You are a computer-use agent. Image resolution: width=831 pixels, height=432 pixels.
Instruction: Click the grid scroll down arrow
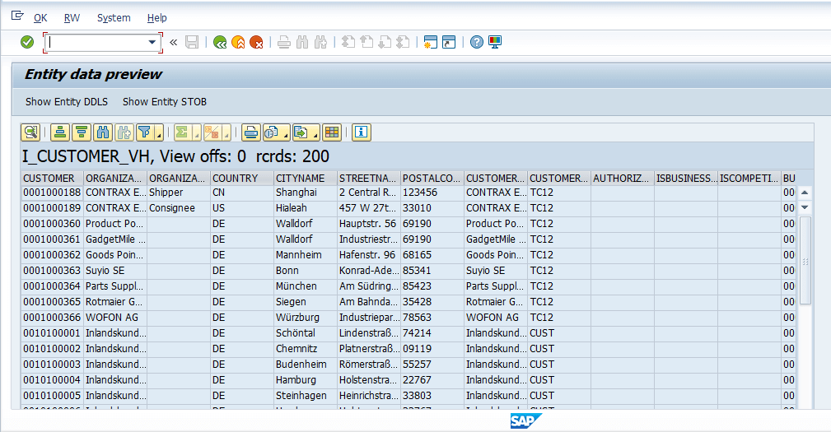pyautogui.click(x=805, y=207)
